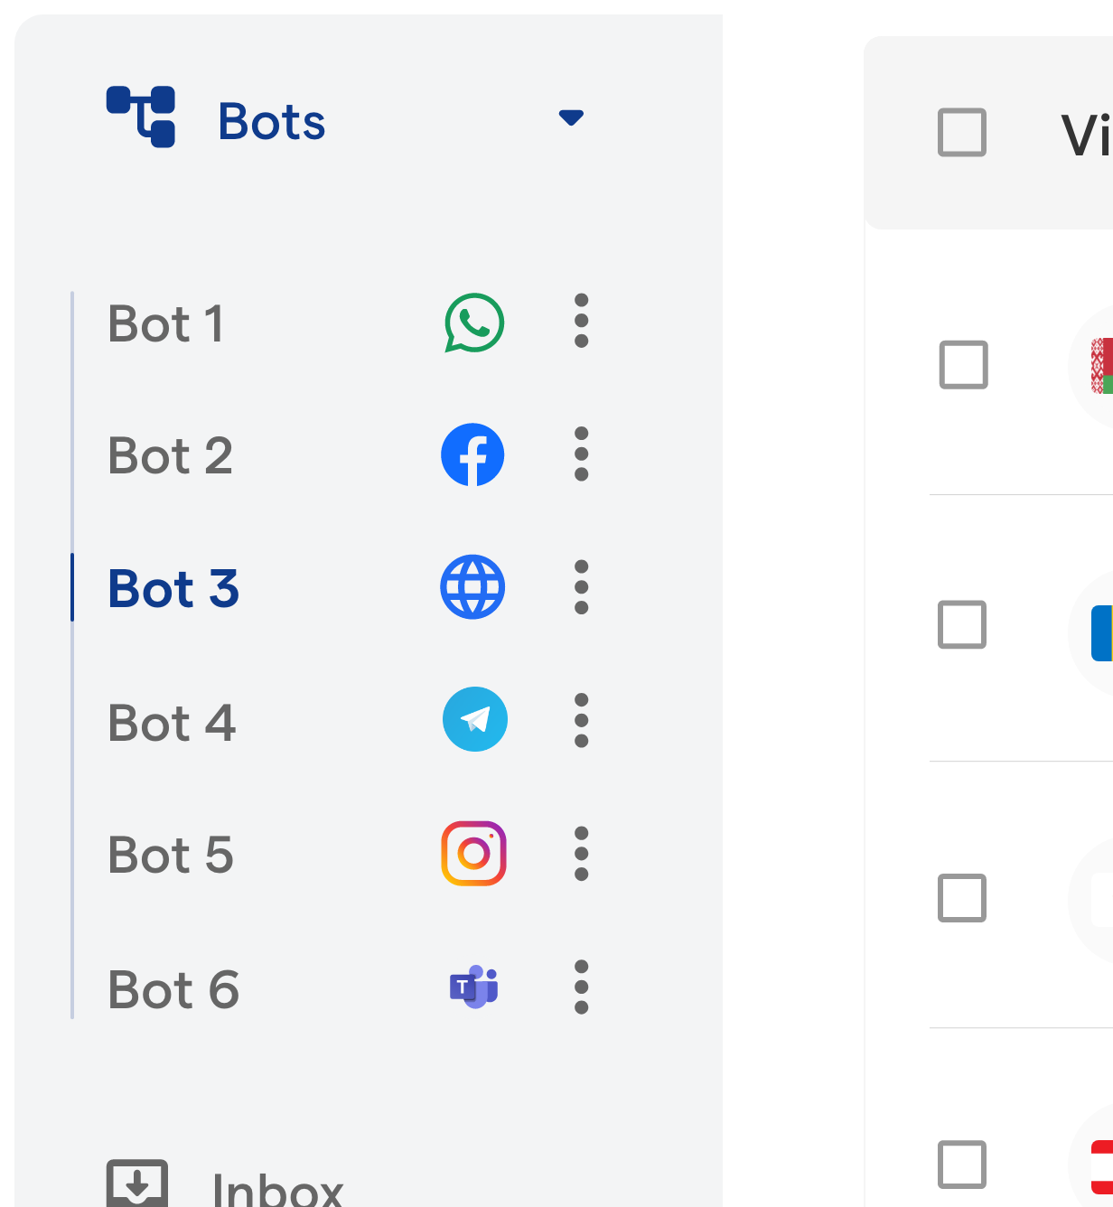
Task: Click the web globe icon beside Bot 3
Action: pos(472,587)
